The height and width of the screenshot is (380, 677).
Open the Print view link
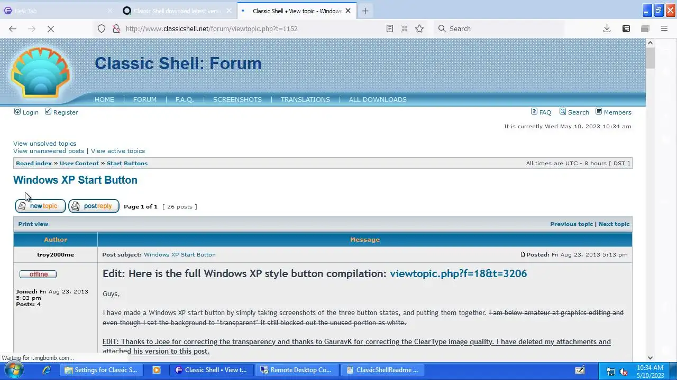(x=33, y=224)
